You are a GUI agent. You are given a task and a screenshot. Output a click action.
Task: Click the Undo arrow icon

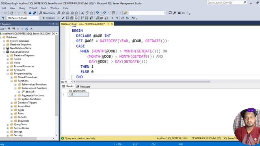click(97, 13)
